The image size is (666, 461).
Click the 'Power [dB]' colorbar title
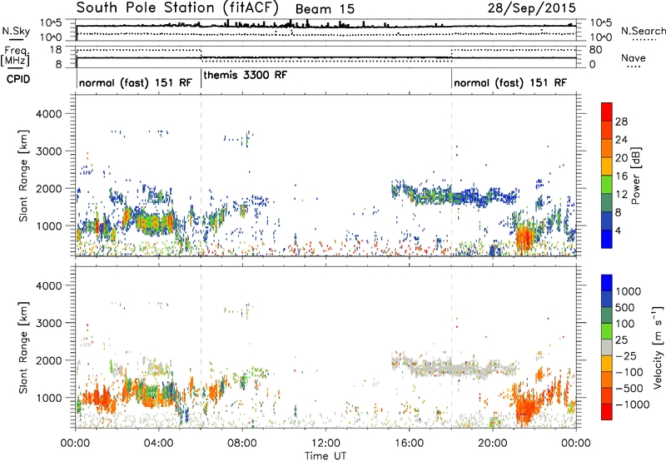[636, 176]
